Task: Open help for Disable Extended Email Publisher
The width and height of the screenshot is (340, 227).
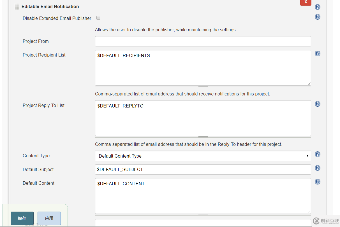Action: coord(317,17)
